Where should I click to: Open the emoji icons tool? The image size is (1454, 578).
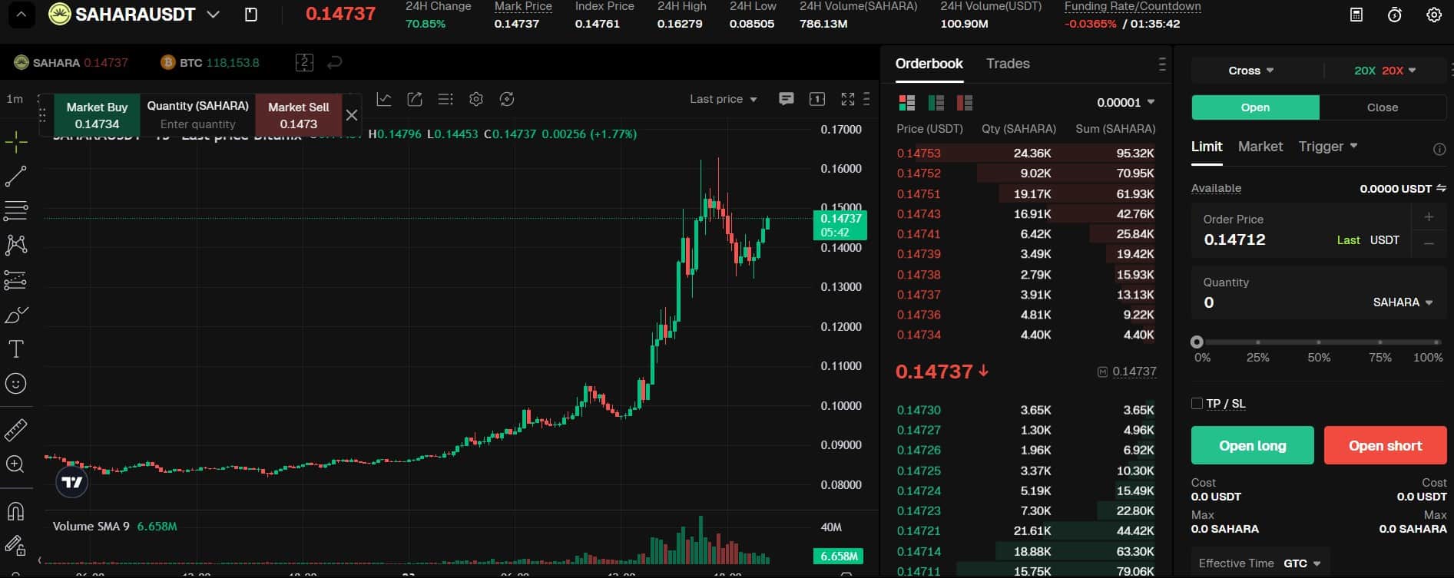[15, 384]
